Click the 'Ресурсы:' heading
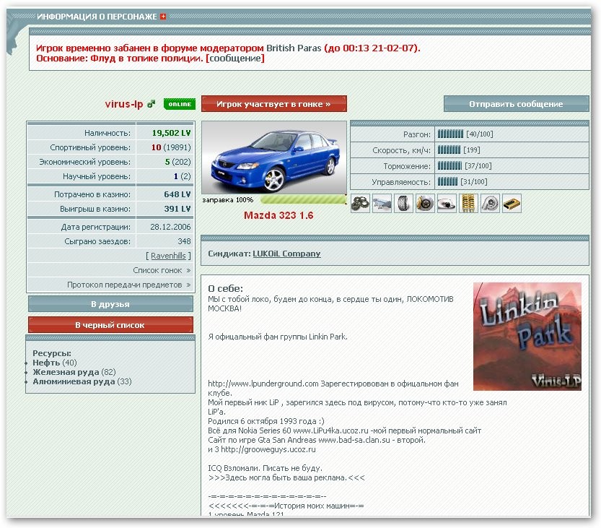 click(x=52, y=353)
